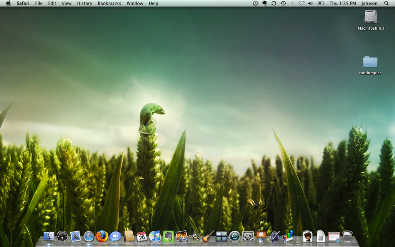Launch GarageBand guitar icon

coord(208,237)
